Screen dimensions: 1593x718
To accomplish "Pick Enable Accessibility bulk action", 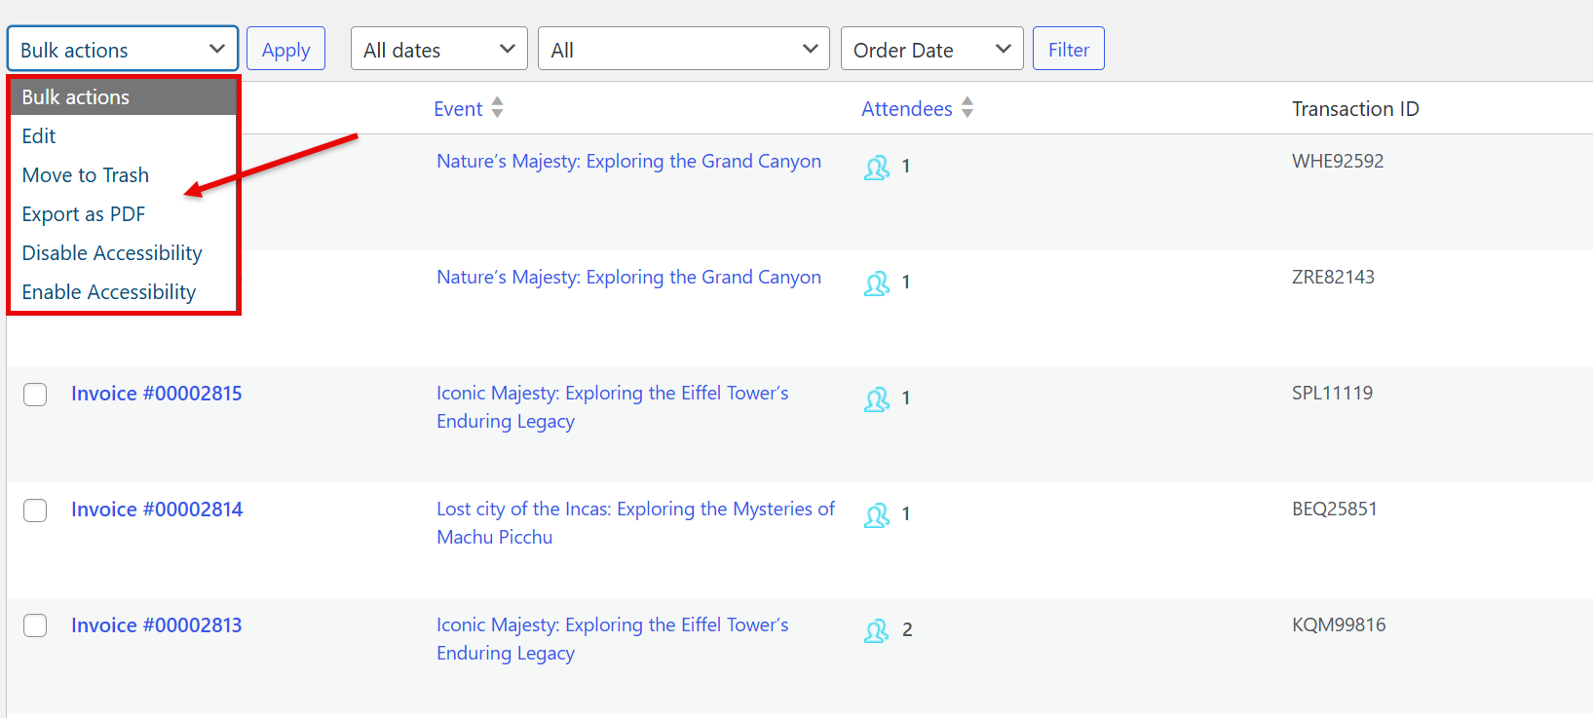I will [x=109, y=292].
